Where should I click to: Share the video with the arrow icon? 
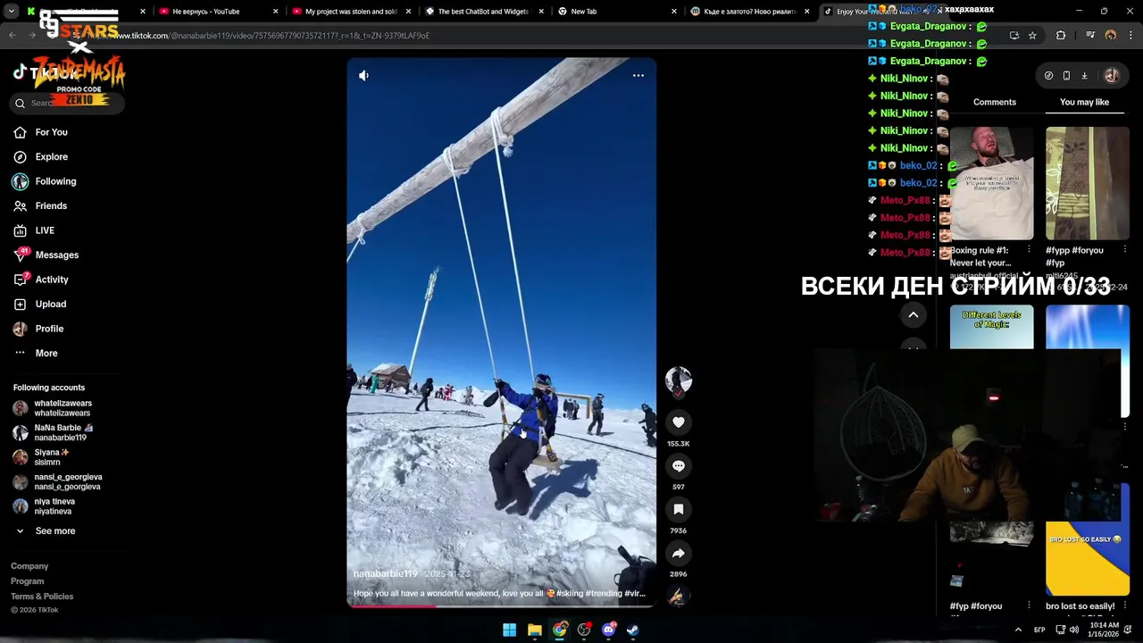(x=679, y=553)
